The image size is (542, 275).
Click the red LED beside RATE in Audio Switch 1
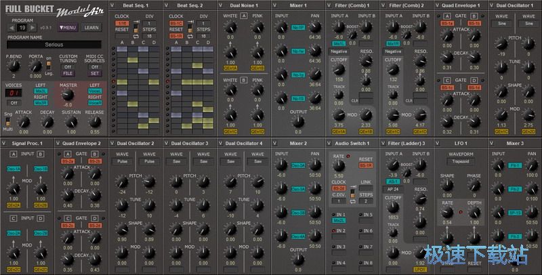tap(348, 156)
